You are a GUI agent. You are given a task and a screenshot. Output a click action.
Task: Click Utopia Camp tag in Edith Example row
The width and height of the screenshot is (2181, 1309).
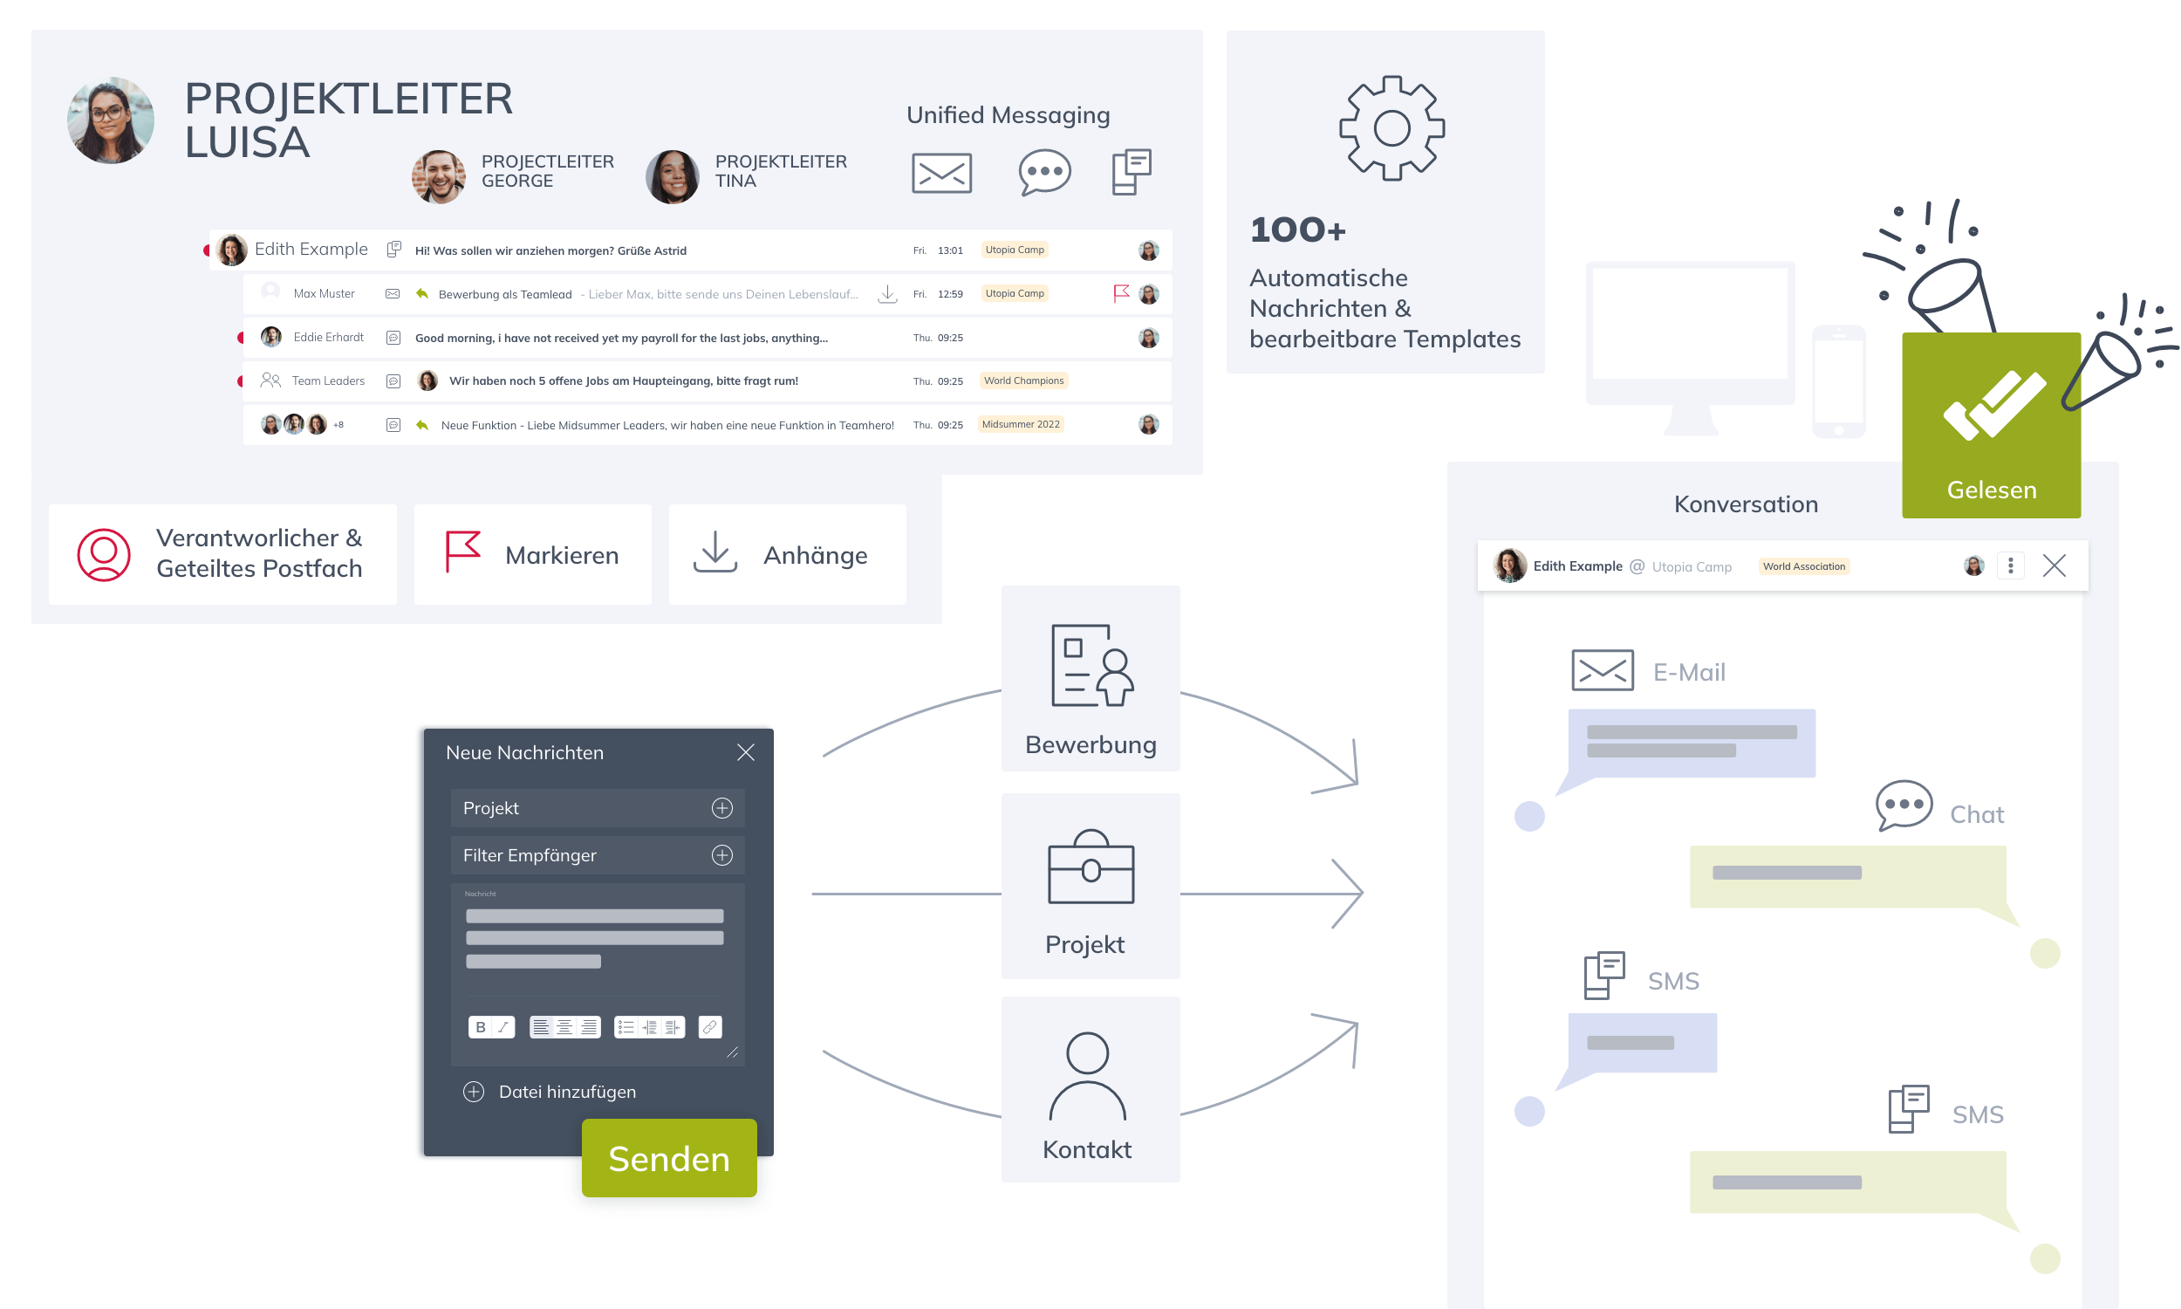pyautogui.click(x=1014, y=250)
